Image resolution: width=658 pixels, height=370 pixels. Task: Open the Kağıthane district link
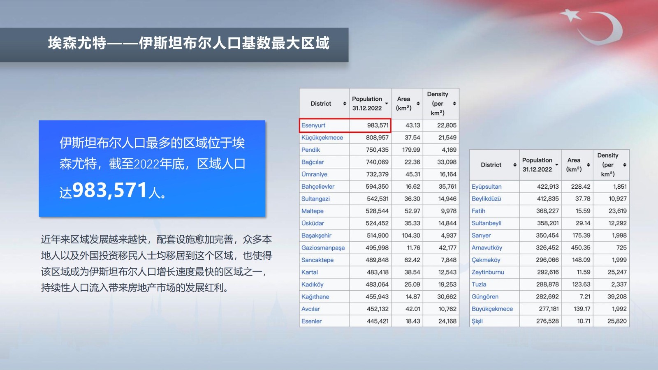[x=315, y=297]
